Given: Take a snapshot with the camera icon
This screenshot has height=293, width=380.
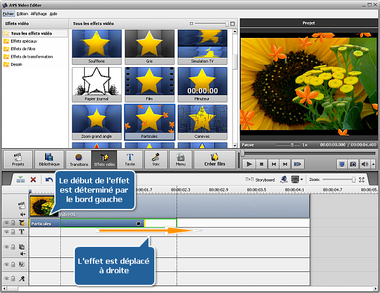Looking at the screenshot, I should pos(353,165).
